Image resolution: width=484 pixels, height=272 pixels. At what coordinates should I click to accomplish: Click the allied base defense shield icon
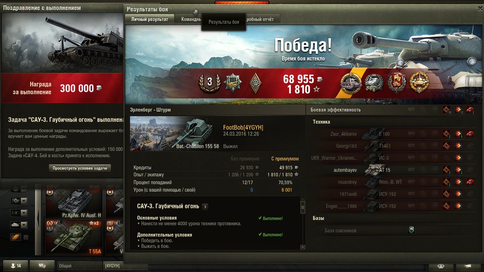tap(411, 230)
